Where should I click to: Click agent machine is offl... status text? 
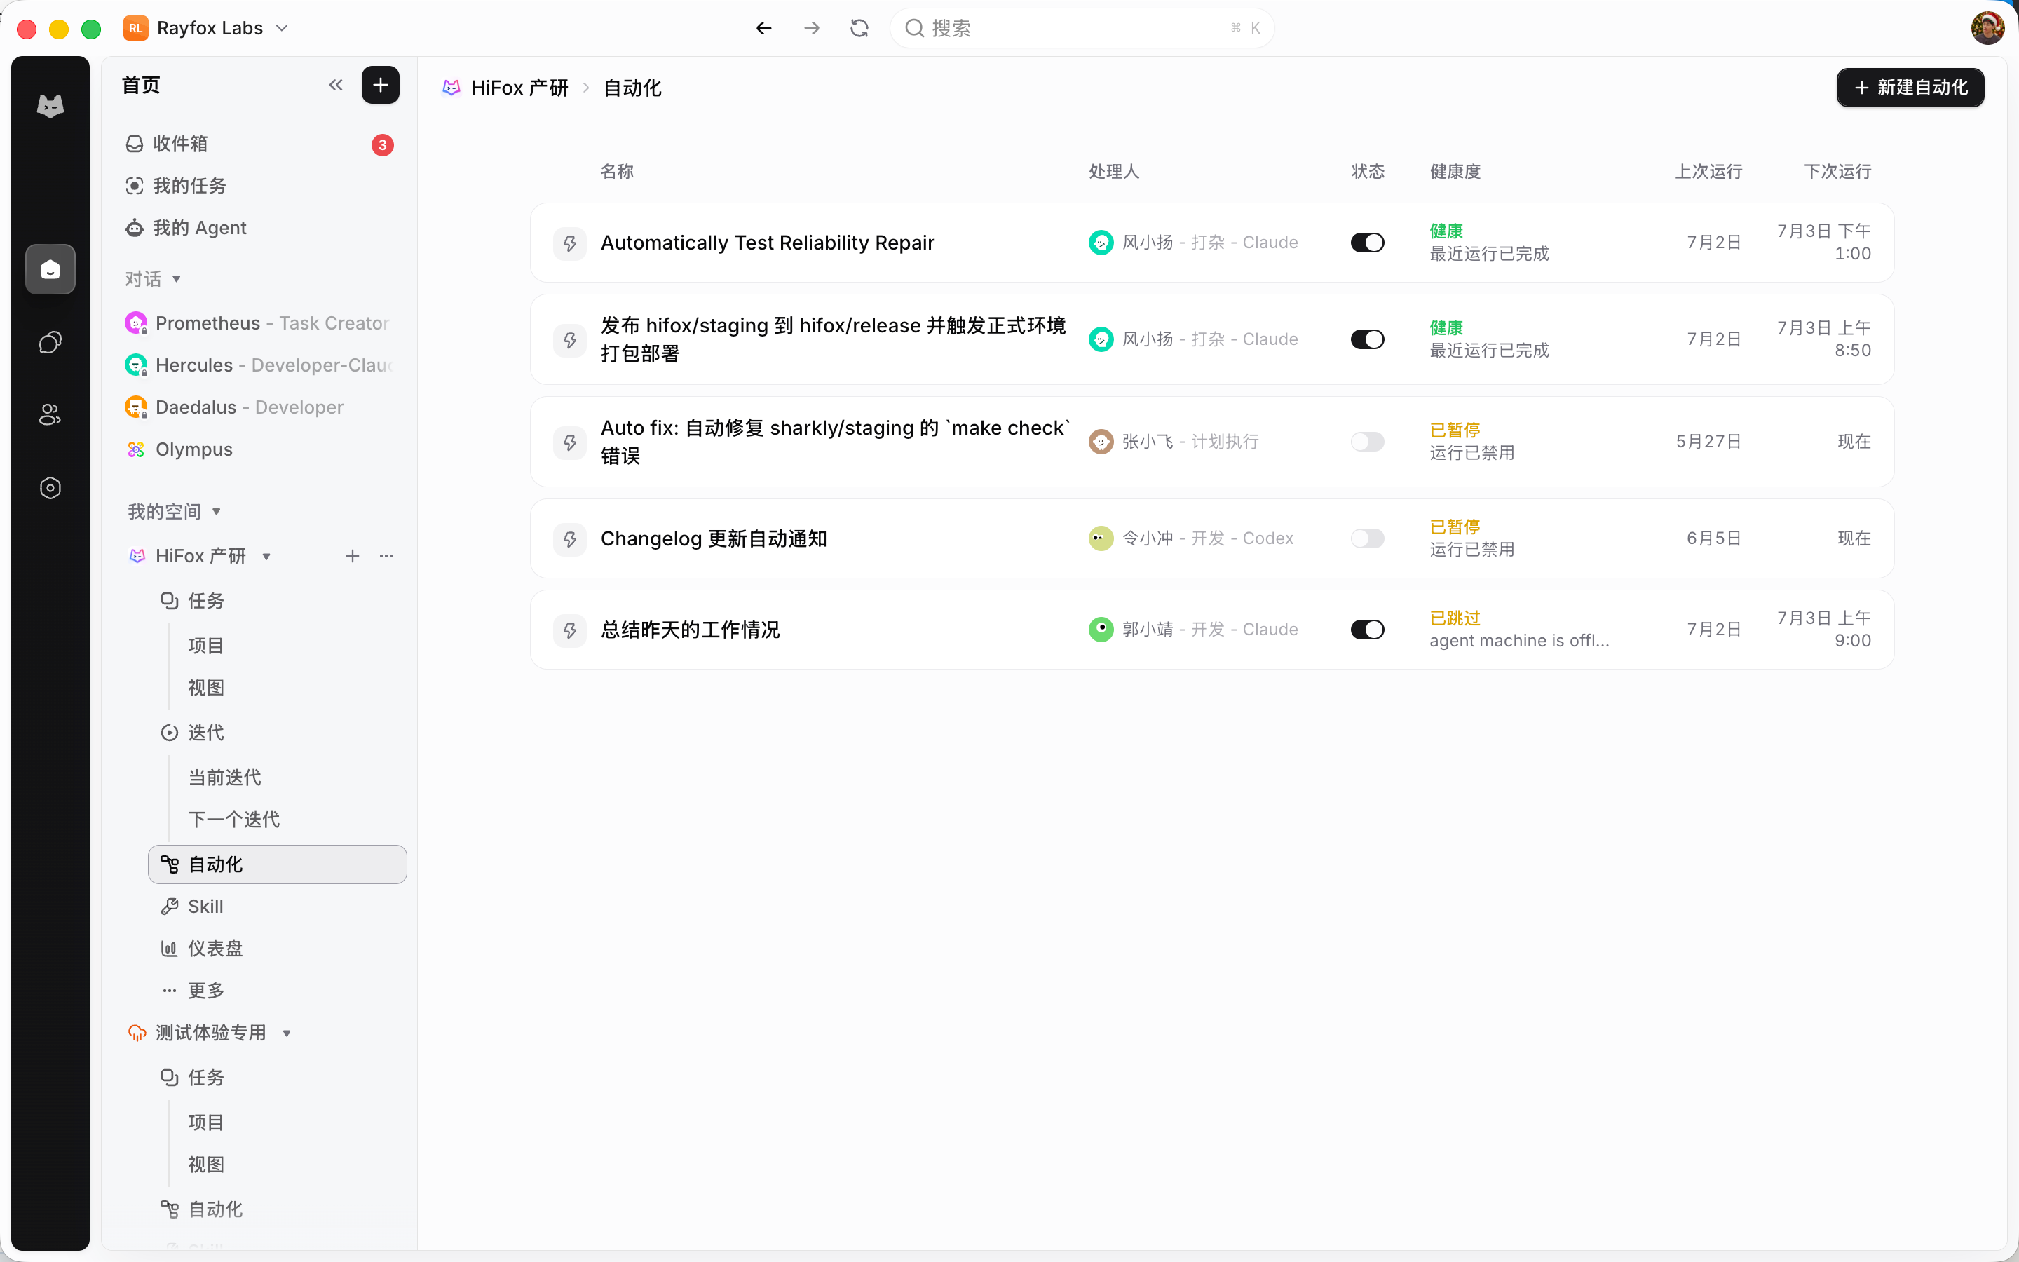click(x=1519, y=641)
